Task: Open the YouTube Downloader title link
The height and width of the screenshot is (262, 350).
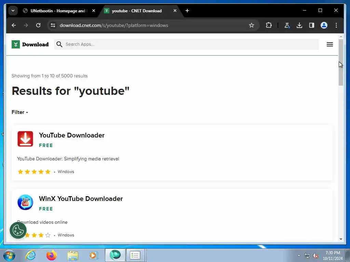Action: point(72,135)
